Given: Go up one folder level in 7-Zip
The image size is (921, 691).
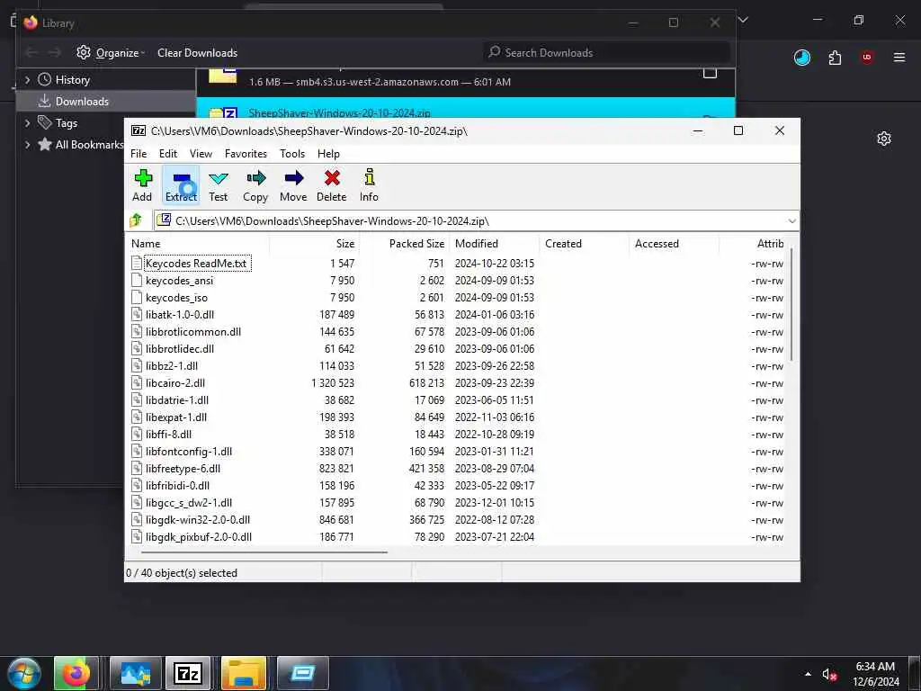Looking at the screenshot, I should pos(137,220).
